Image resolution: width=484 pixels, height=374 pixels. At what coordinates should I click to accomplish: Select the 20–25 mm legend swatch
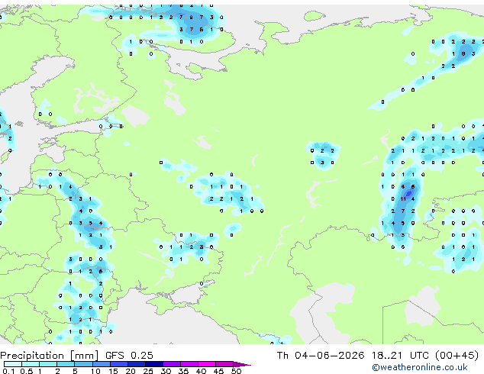click(x=136, y=364)
